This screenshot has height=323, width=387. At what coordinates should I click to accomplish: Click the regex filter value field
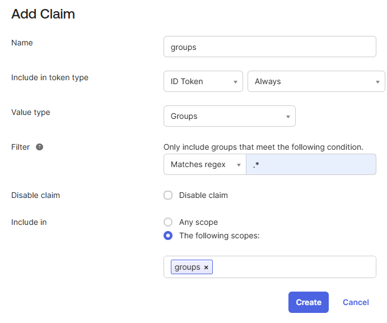click(x=311, y=164)
